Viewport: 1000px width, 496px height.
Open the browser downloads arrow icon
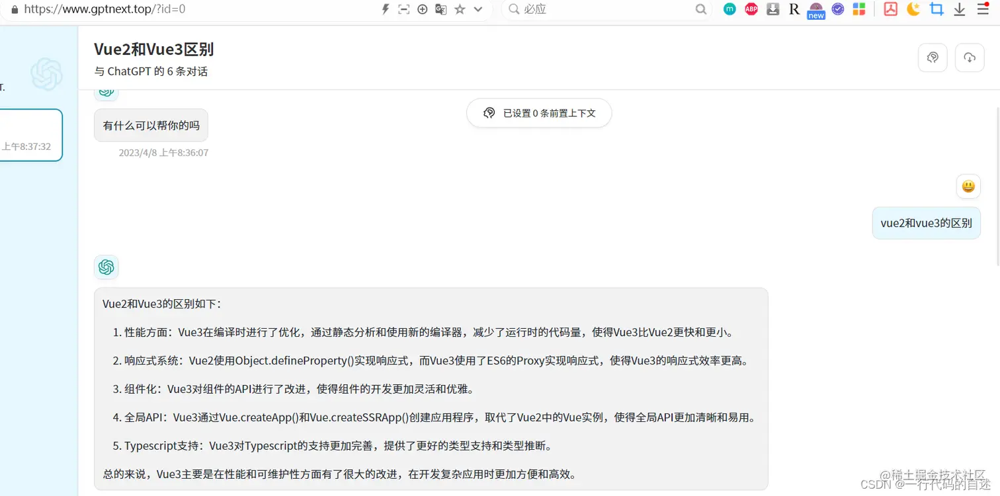(x=959, y=9)
